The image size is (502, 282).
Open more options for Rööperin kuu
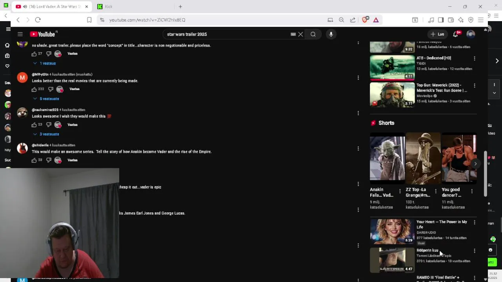point(475,251)
